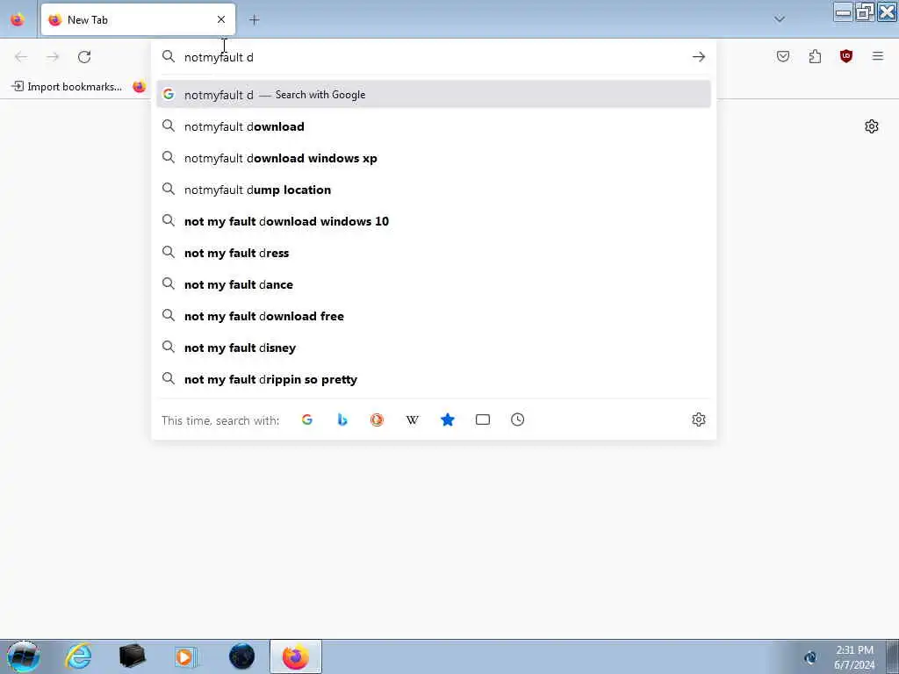
Task: Choose suggestion not my fault disney
Action: pyautogui.click(x=434, y=348)
